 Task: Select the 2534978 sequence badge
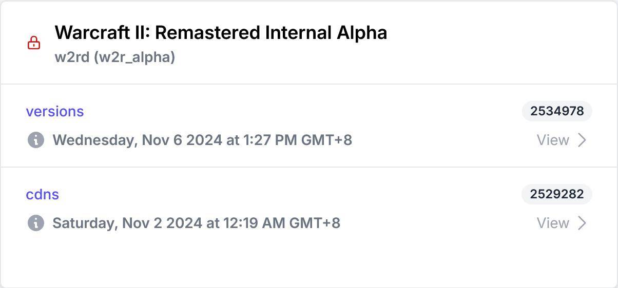tap(557, 111)
